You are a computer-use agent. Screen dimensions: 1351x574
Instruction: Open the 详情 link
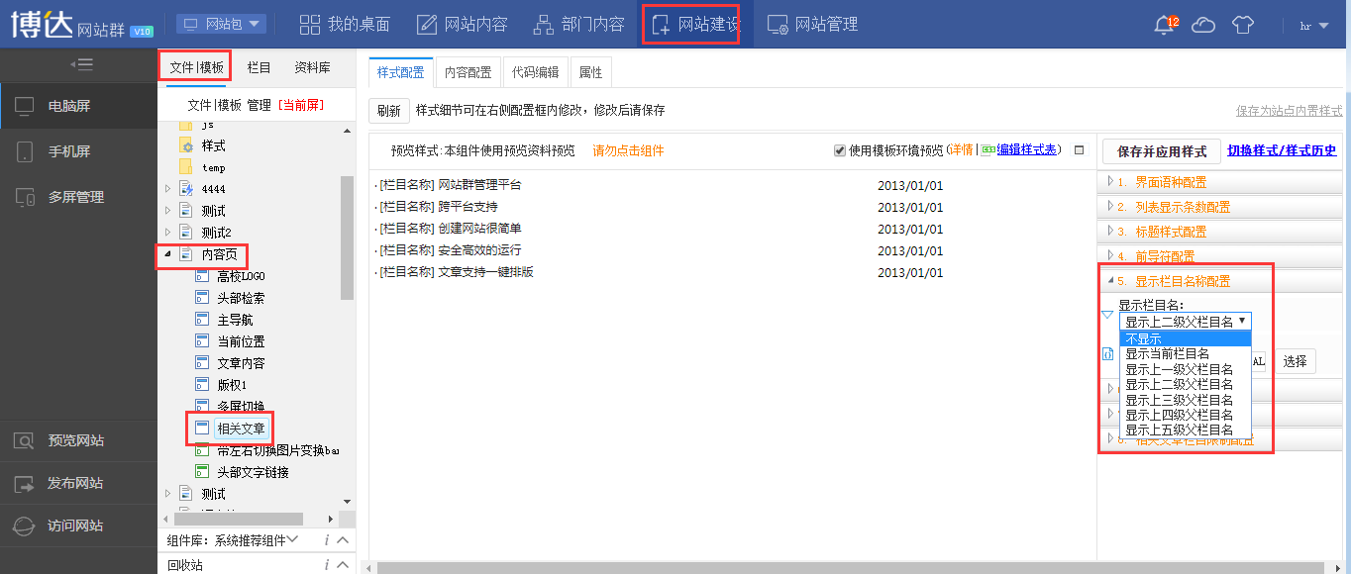click(961, 150)
